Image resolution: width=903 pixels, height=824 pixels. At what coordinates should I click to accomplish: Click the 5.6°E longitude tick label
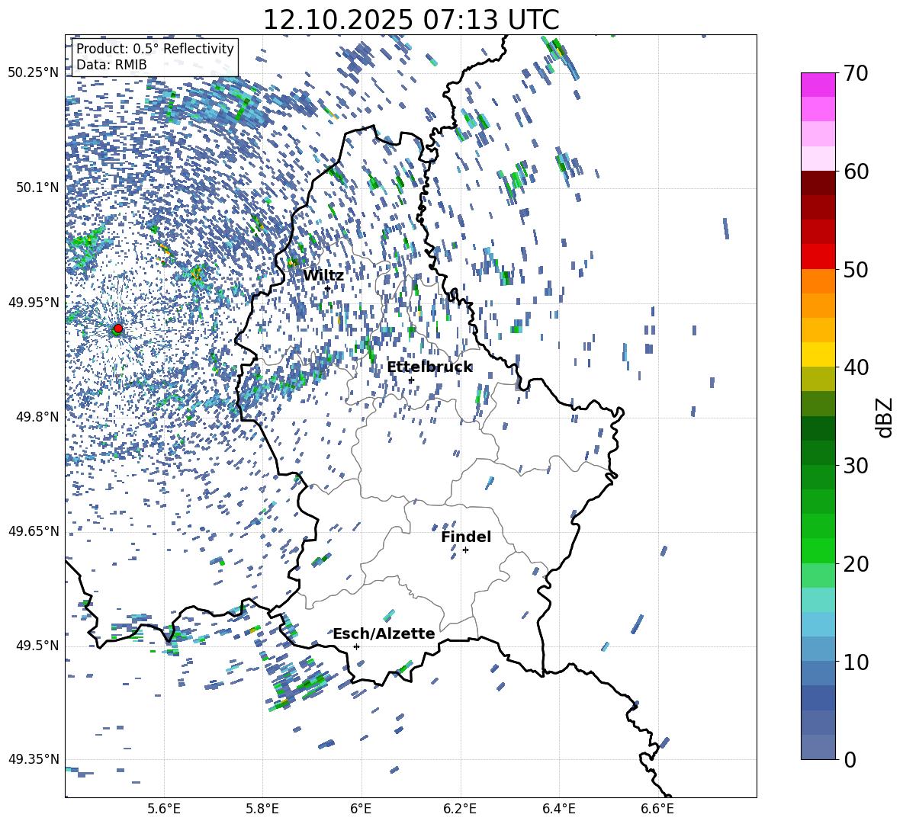pos(164,809)
